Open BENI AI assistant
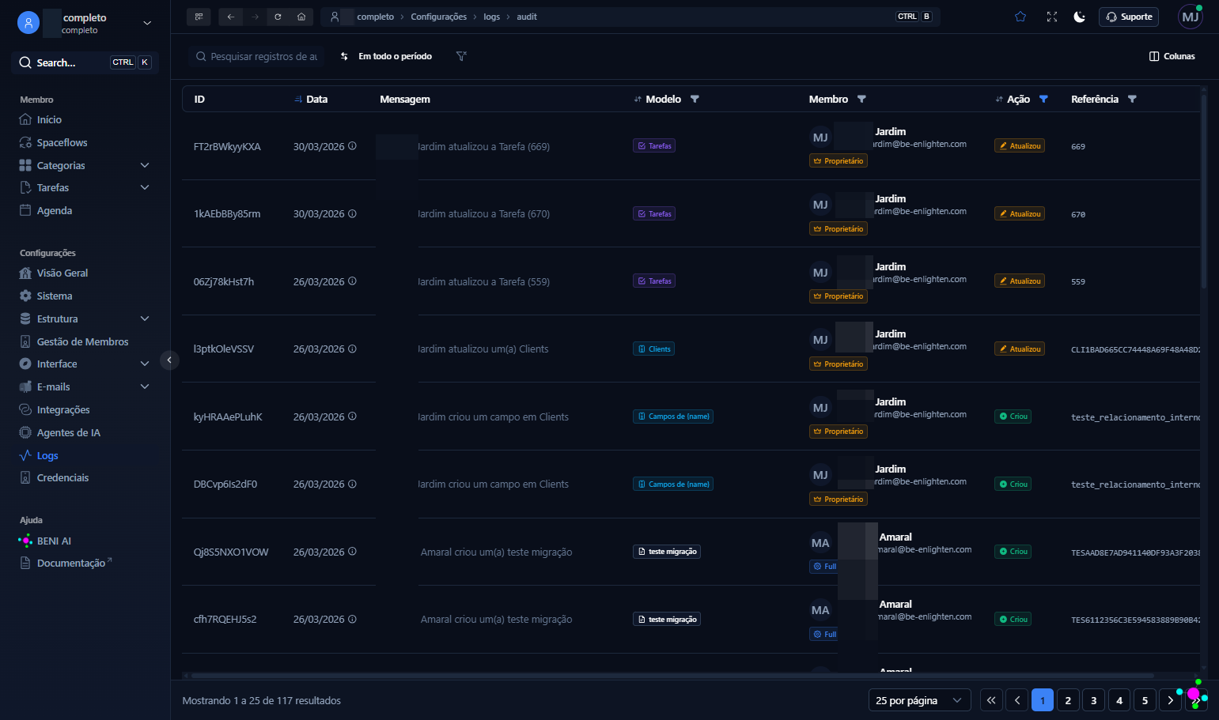Screen dimensions: 1219x720 54,541
